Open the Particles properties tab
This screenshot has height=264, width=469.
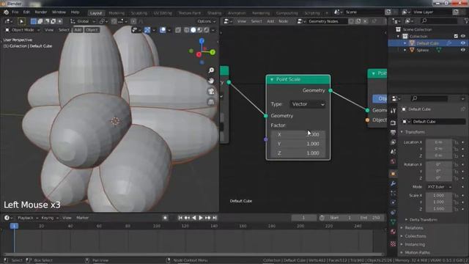[393, 193]
